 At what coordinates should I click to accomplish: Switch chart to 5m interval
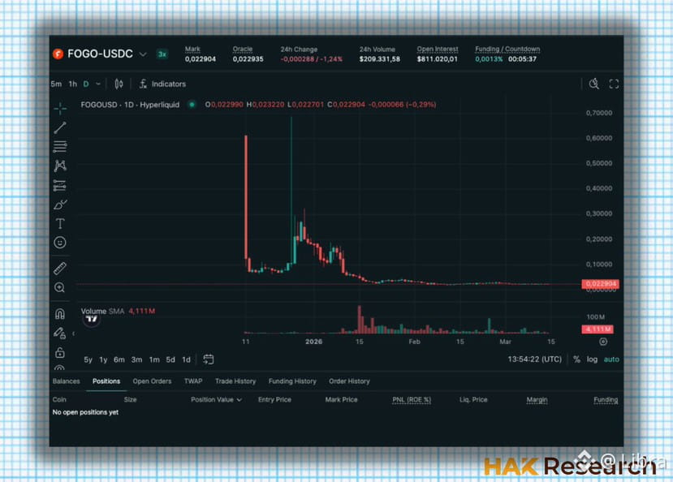(x=56, y=84)
